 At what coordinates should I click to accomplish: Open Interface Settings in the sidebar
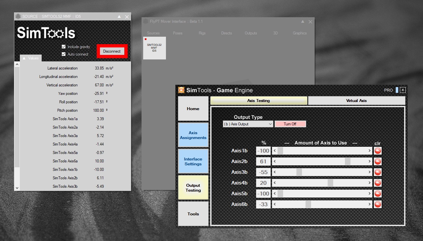pos(193,161)
